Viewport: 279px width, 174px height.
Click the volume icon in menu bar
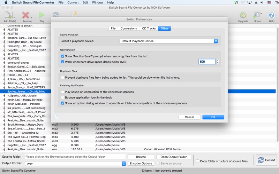pyautogui.click(x=262, y=2)
